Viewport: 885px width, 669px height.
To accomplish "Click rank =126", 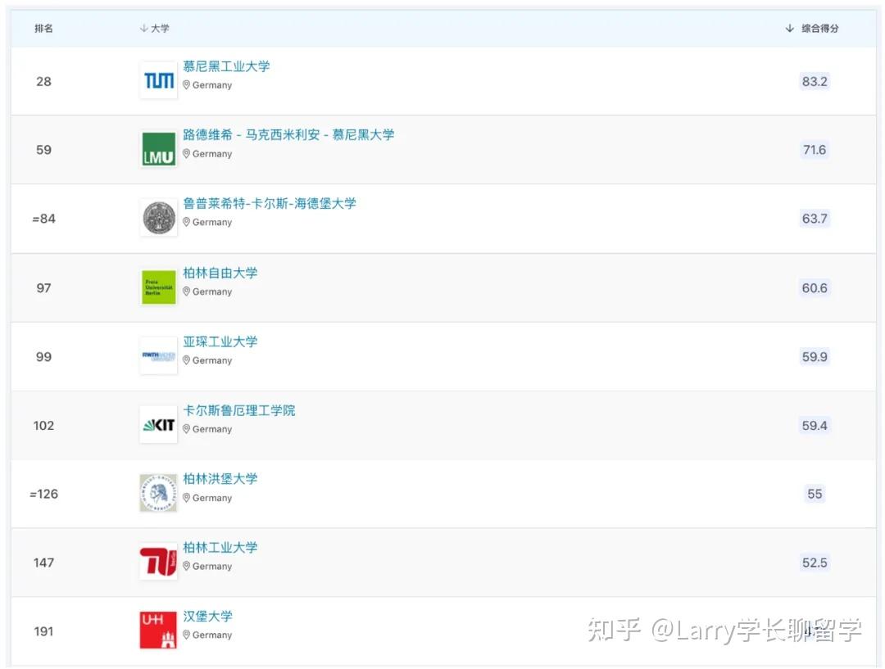I will (43, 494).
